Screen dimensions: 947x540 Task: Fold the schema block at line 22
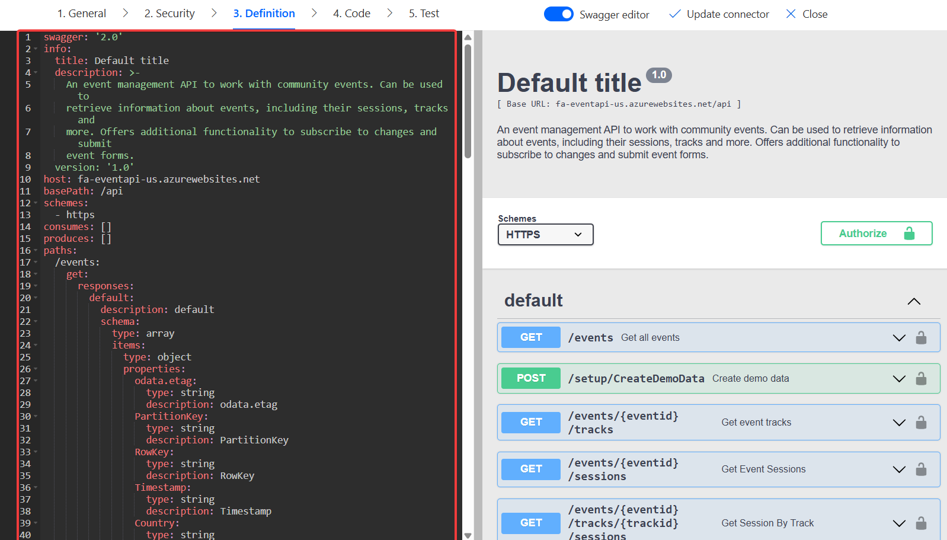tap(36, 321)
